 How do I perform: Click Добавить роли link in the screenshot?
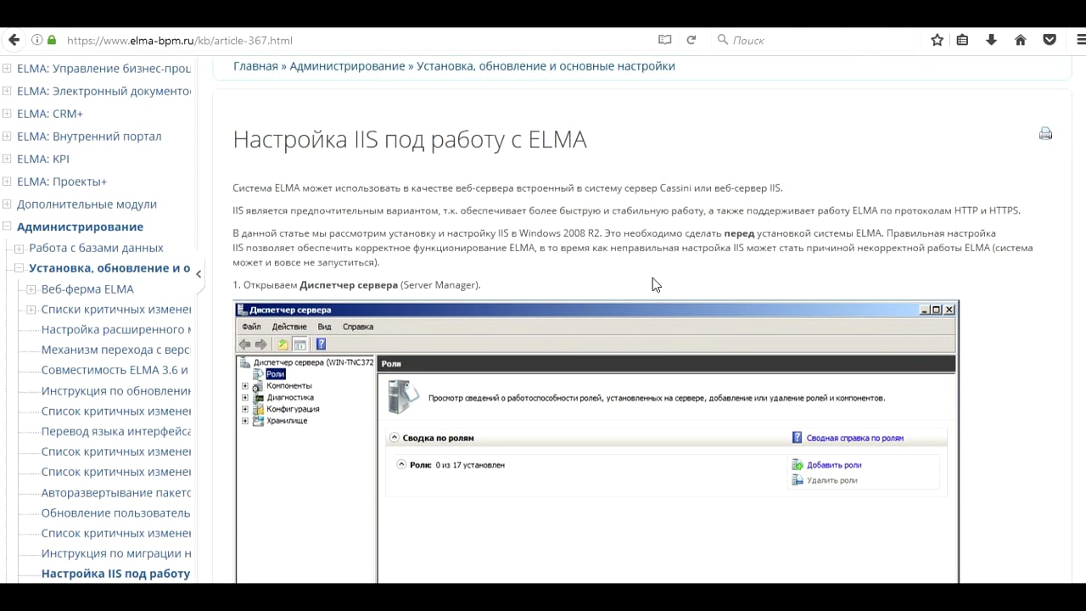pos(834,465)
